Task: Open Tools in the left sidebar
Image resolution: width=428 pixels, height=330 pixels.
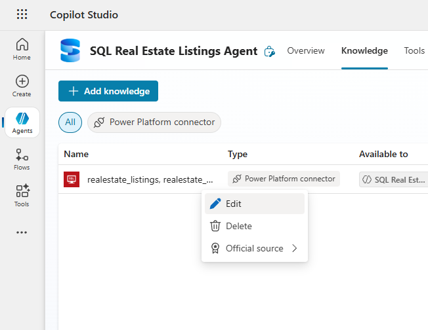Action: (x=22, y=196)
